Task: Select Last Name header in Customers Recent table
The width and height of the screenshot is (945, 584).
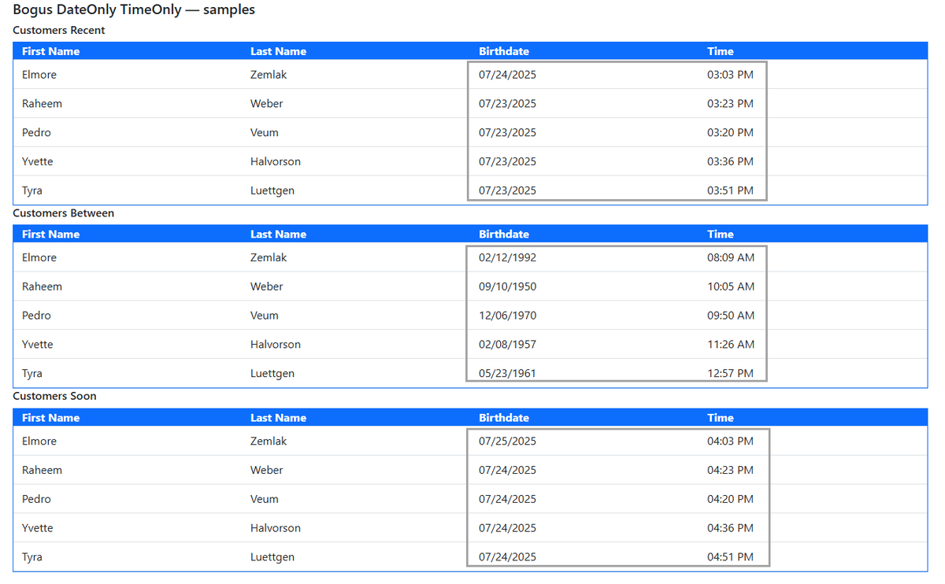Action: click(x=278, y=51)
